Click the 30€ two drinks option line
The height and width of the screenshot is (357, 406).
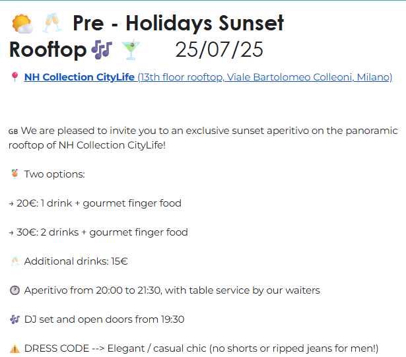(x=98, y=232)
